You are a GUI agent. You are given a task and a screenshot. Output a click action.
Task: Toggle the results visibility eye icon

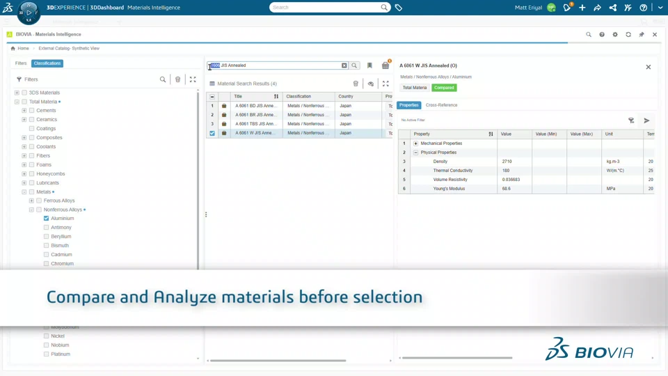pos(371,84)
